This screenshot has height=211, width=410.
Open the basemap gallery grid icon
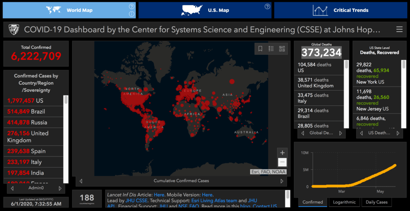point(282,49)
